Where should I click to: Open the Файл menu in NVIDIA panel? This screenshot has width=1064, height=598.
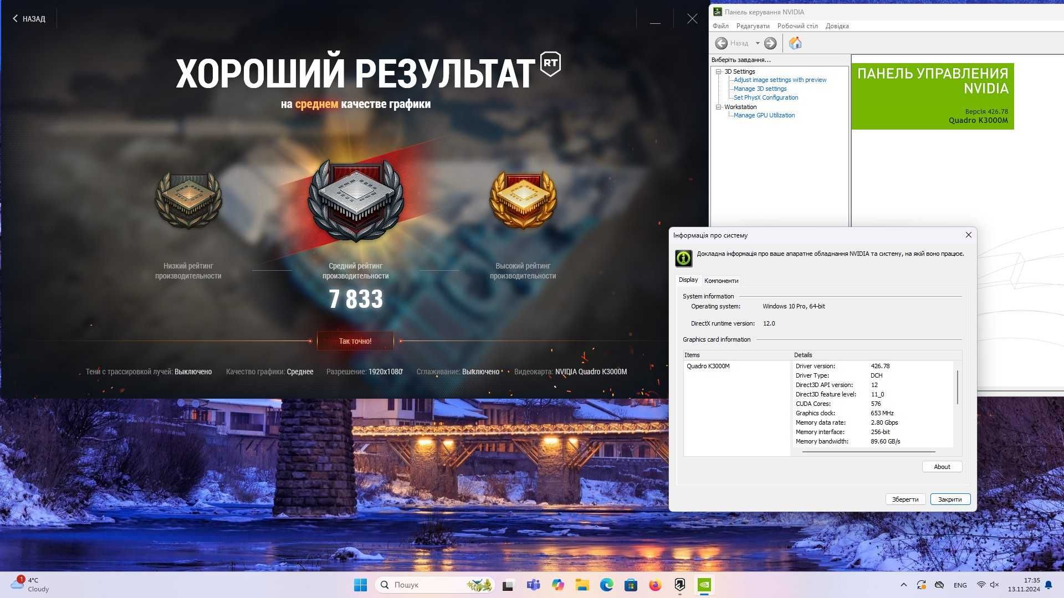720,26
